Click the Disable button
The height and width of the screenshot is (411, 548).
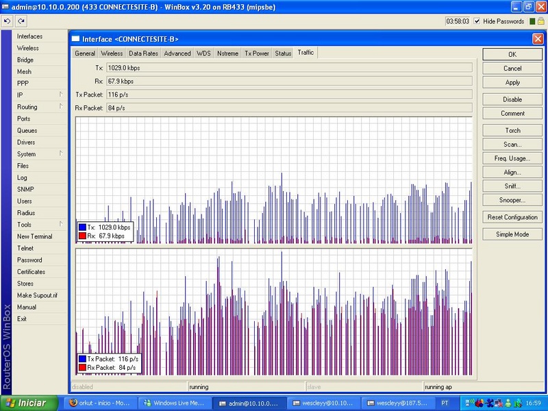(x=512, y=99)
